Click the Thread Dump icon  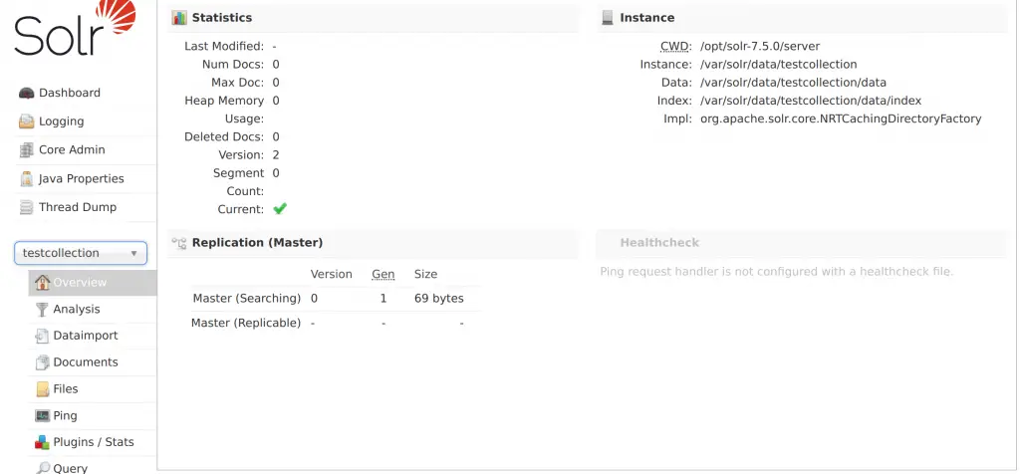point(26,207)
